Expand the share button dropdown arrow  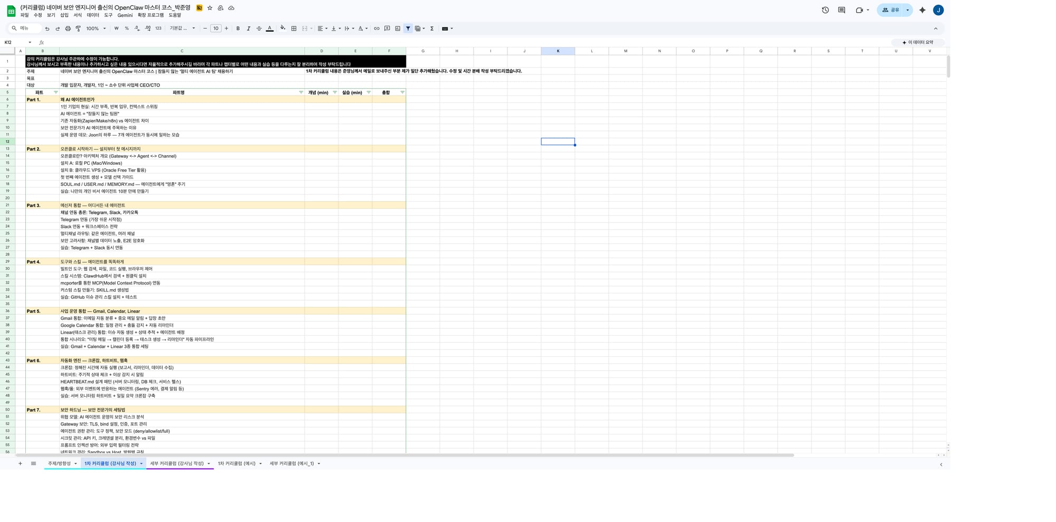pos(908,10)
